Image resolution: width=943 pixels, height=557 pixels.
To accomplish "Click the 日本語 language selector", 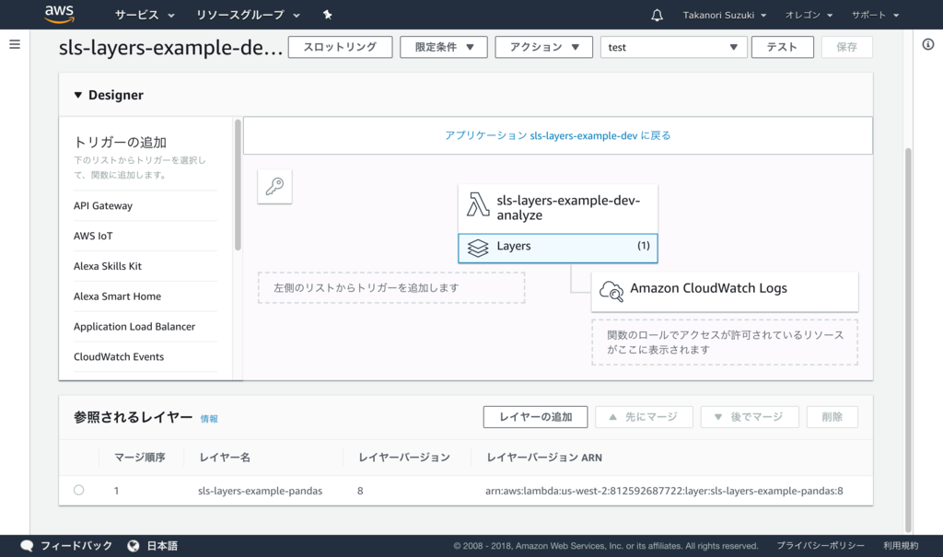I will [162, 546].
